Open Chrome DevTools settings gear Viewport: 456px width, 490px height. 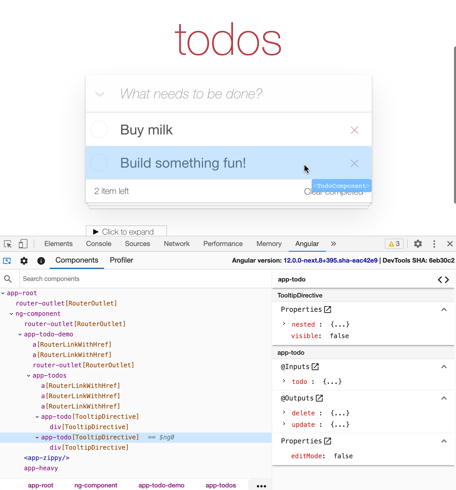[x=418, y=244]
